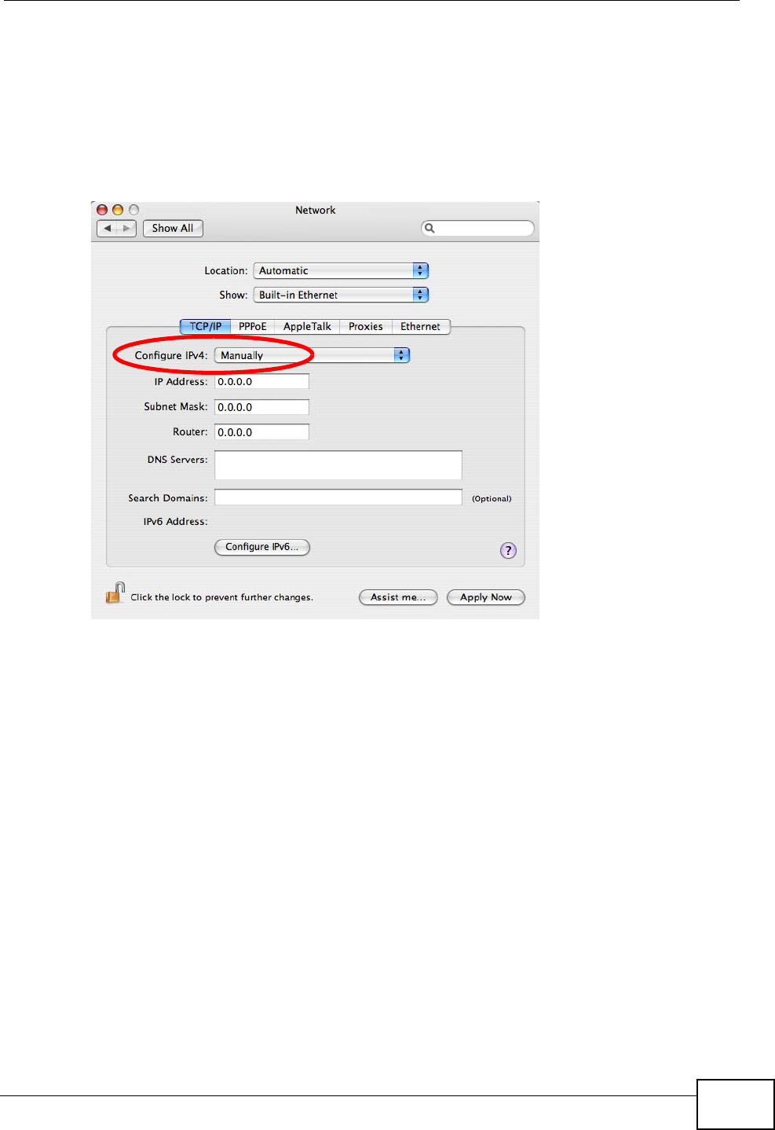Click the Subnet Mask input field

point(261,407)
